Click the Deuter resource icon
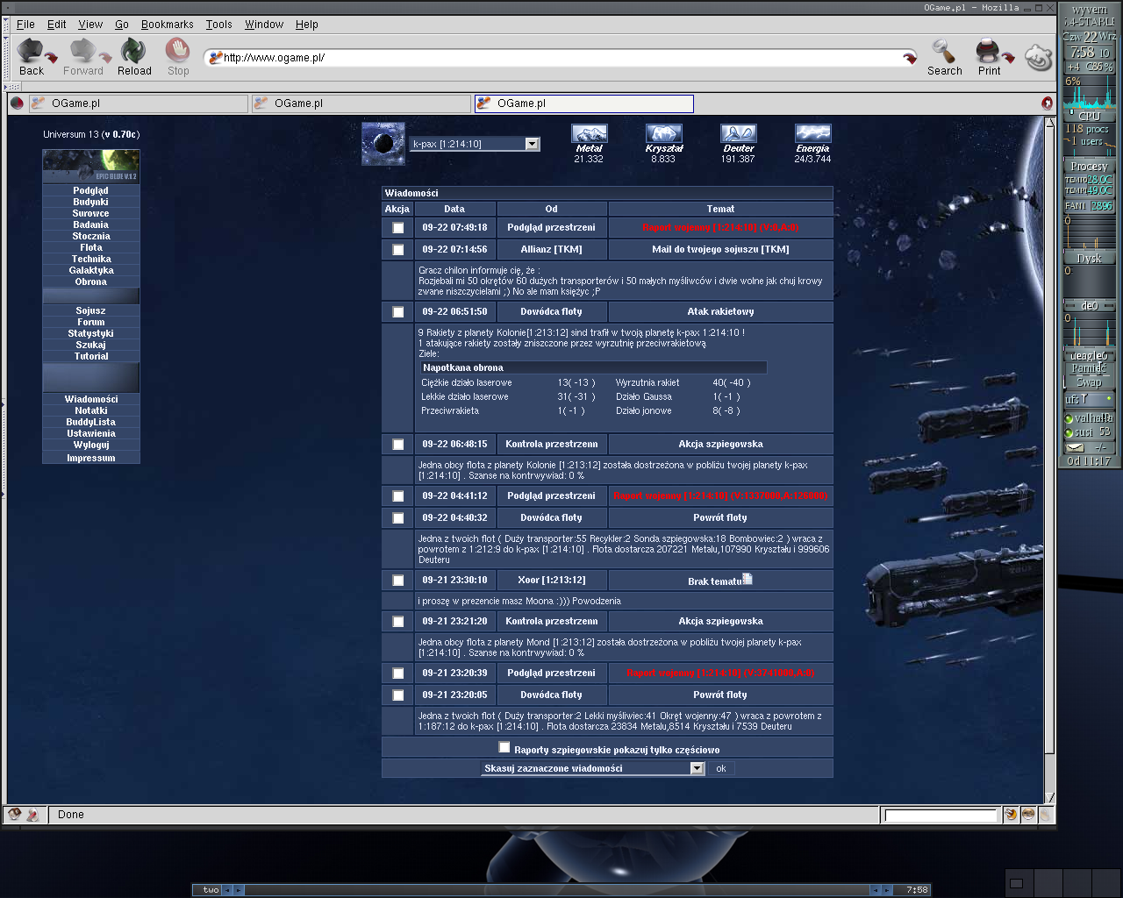 pos(738,133)
